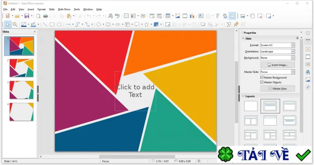Select the Rectangle drawing tool

52,24
